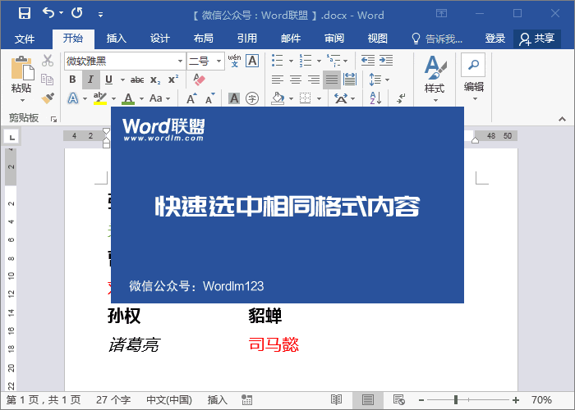Open the Change Case Aa menu
575x410 pixels.
pyautogui.click(x=160, y=98)
